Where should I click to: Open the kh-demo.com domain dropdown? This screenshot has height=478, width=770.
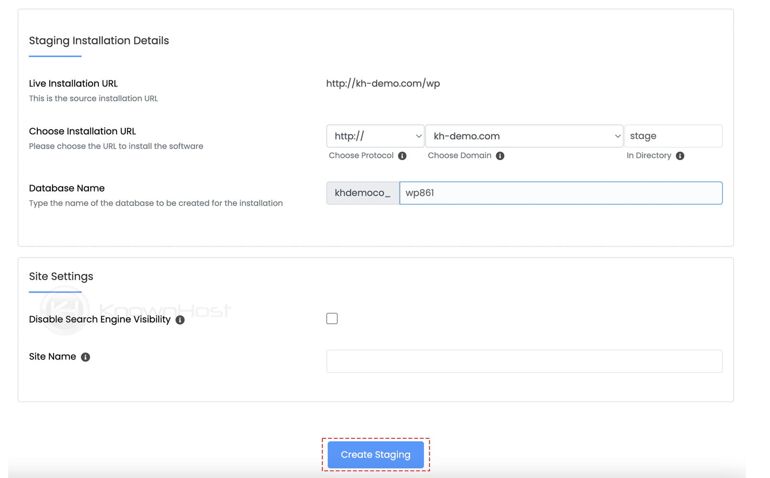[524, 136]
